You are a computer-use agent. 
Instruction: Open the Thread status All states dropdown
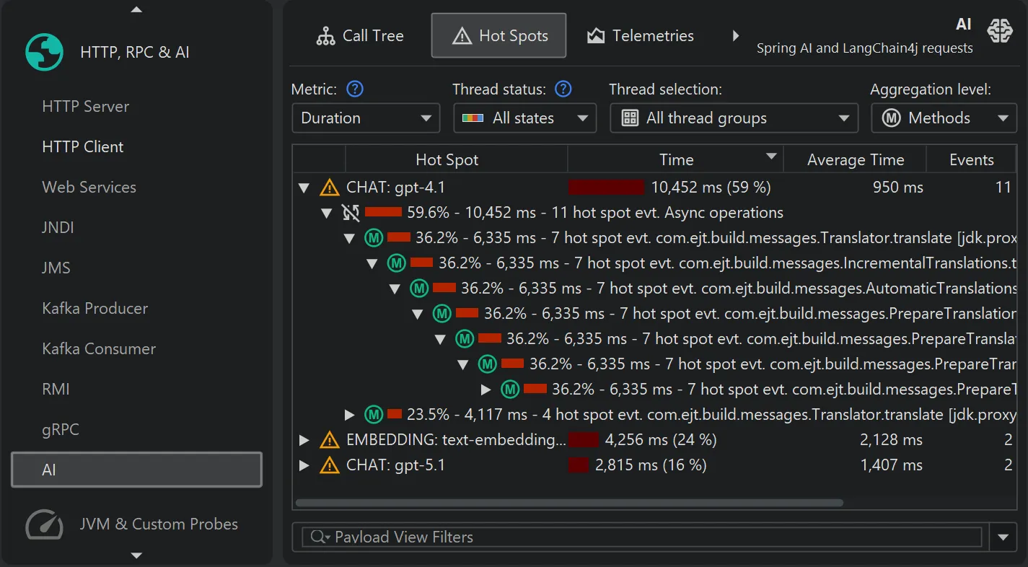tap(524, 118)
